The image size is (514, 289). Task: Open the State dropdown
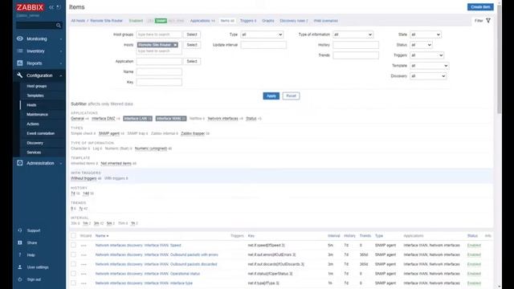pos(425,35)
